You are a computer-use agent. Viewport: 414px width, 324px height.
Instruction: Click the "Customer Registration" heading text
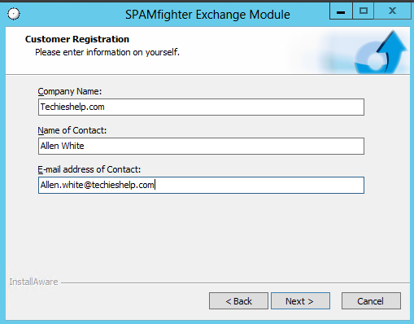[x=77, y=39]
